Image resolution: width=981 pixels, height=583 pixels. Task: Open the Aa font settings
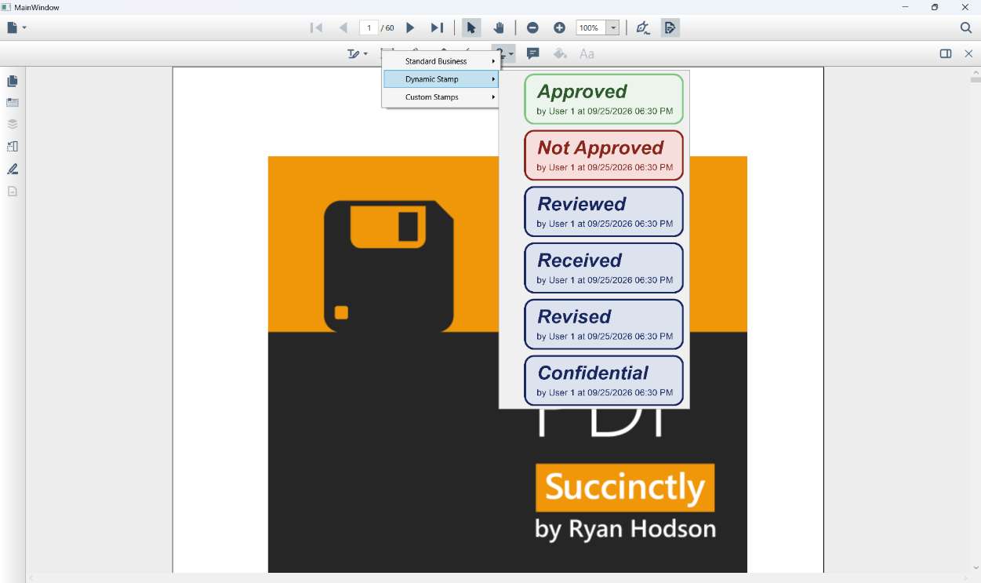pos(587,53)
